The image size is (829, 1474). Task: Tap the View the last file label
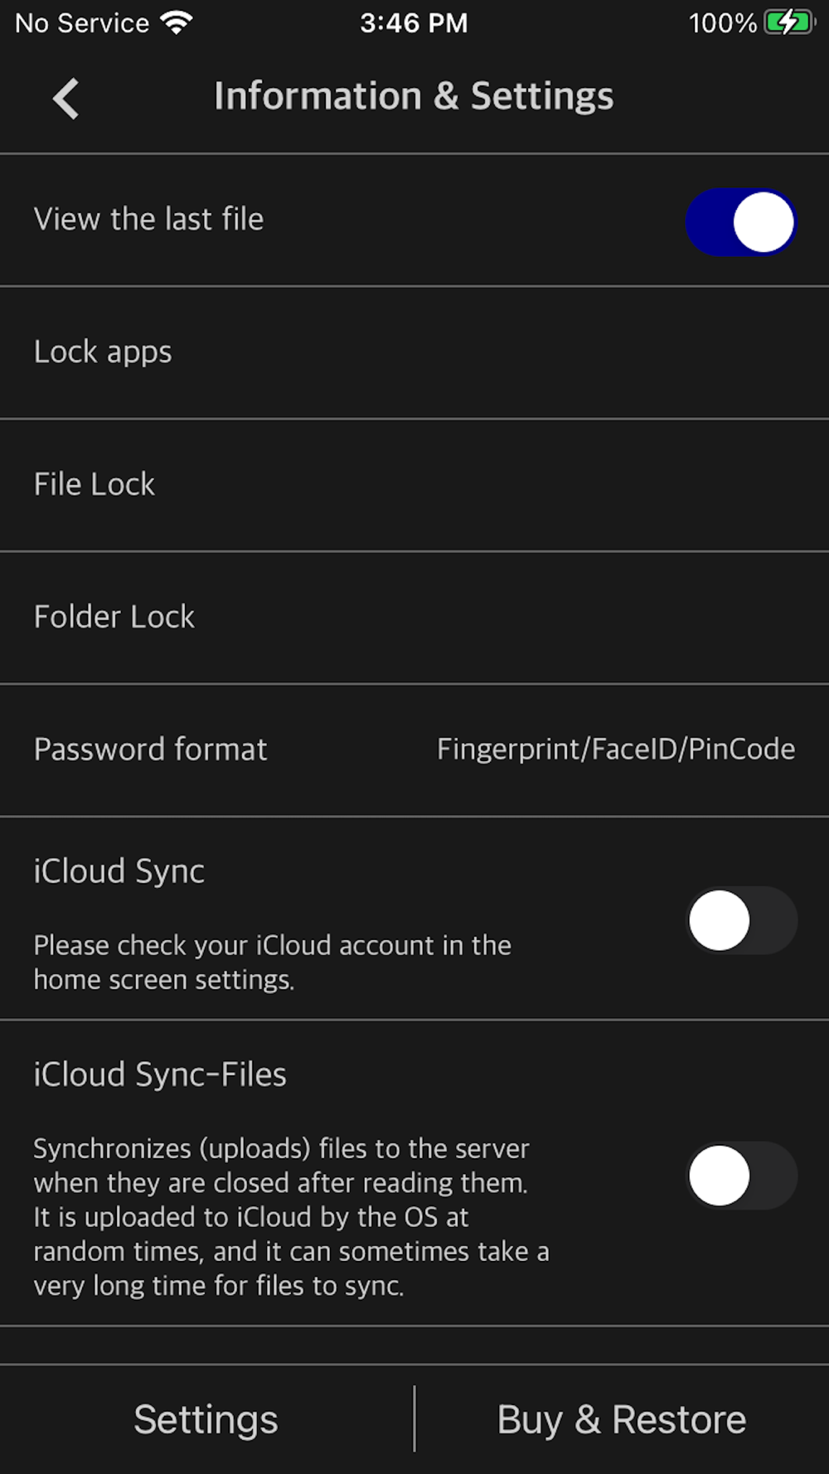tap(149, 220)
